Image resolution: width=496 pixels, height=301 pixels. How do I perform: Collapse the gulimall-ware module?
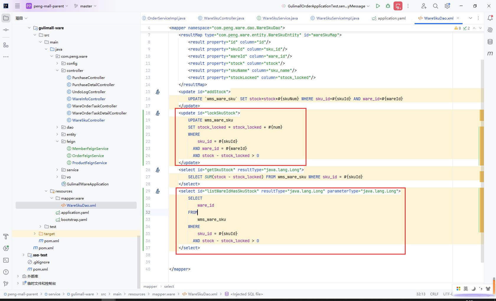[x=29, y=28]
